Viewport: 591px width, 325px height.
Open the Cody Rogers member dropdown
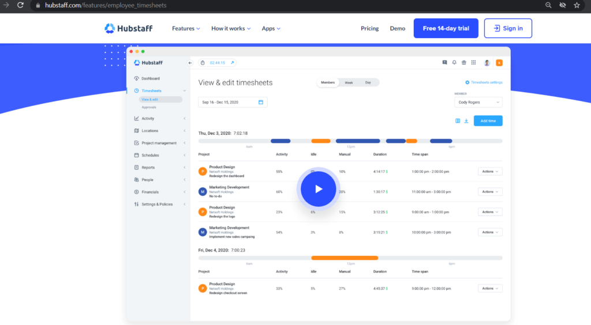[x=478, y=103]
